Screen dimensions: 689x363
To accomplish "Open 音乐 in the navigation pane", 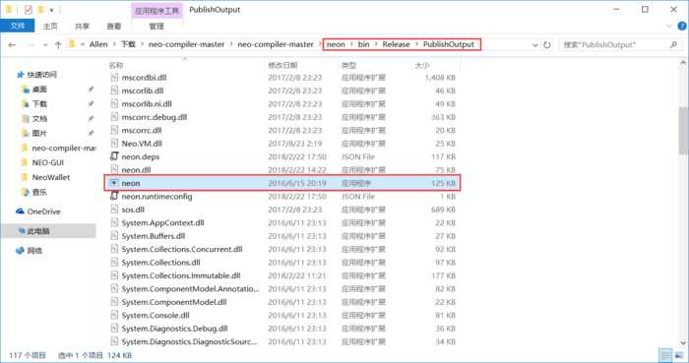I will click(39, 192).
